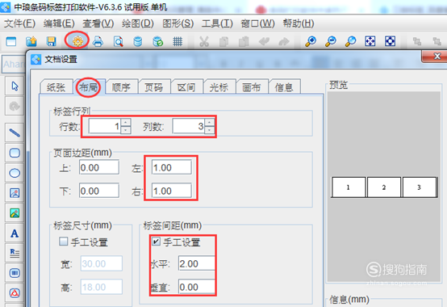Select the text A tool
This screenshot has height=307, width=447.
(15, 233)
